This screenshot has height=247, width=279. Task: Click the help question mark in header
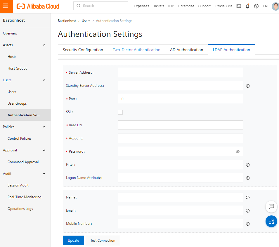[256, 6]
